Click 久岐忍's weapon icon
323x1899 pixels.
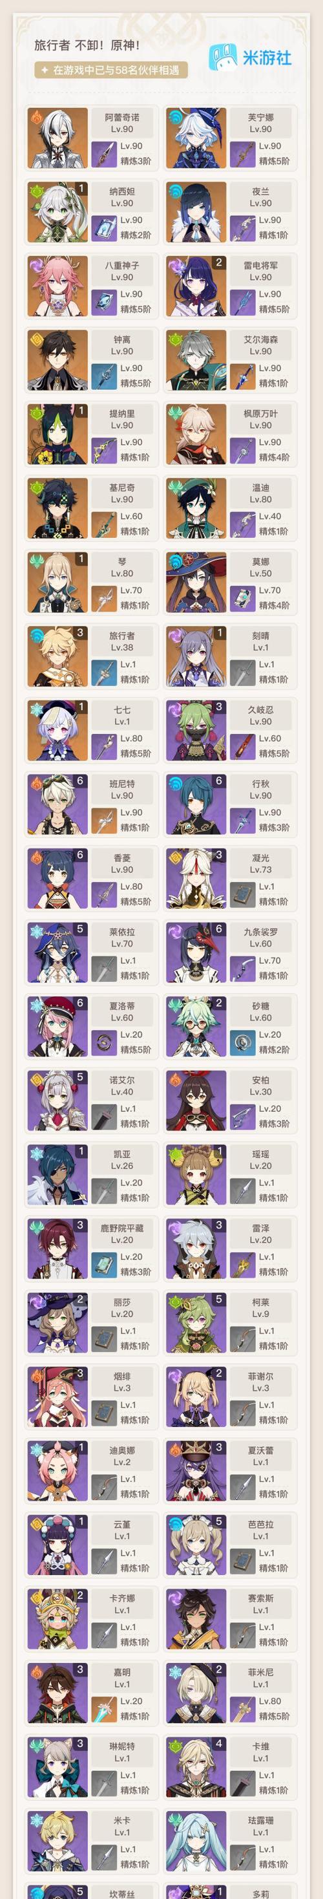[242, 747]
